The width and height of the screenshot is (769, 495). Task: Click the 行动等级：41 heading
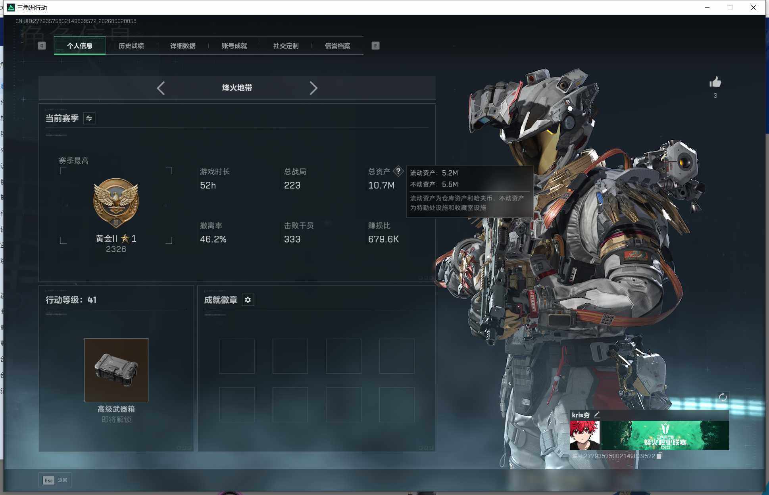71,300
